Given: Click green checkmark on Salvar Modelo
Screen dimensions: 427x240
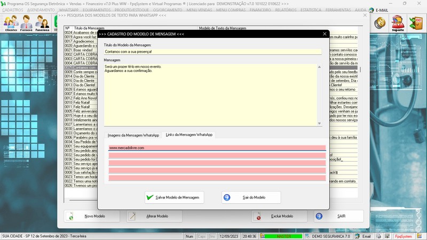Looking at the screenshot, I should (x=150, y=197).
